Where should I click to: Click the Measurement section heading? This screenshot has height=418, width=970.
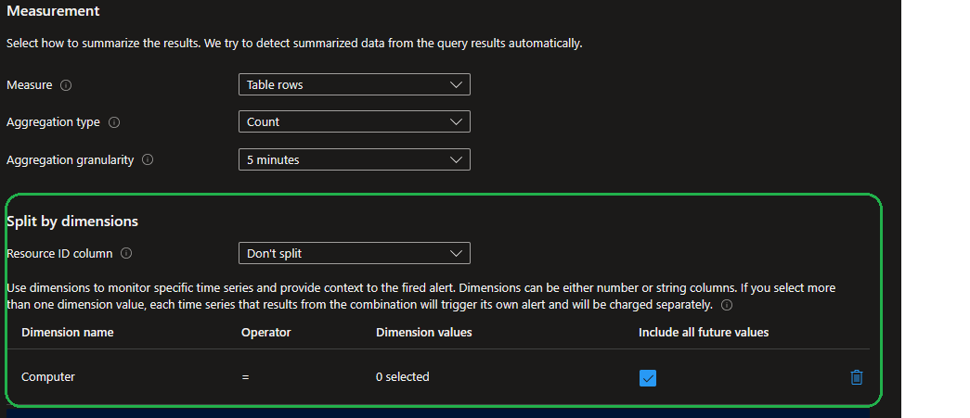coord(53,11)
